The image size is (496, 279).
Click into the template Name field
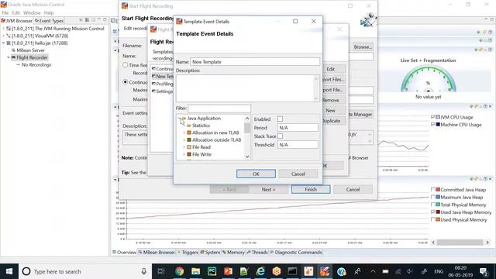[x=255, y=62]
